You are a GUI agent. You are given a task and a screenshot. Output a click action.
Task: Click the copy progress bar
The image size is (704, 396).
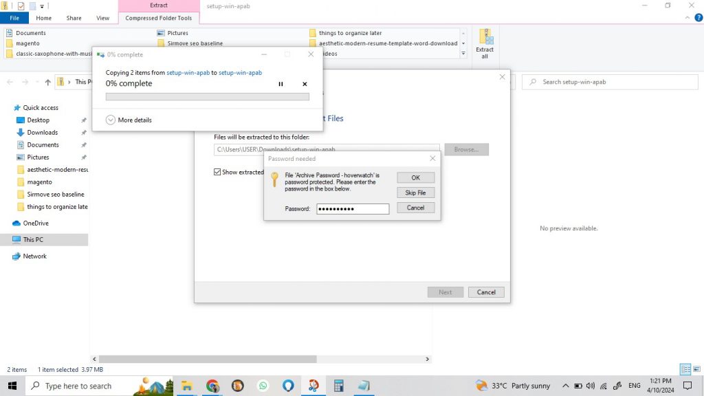pos(207,97)
